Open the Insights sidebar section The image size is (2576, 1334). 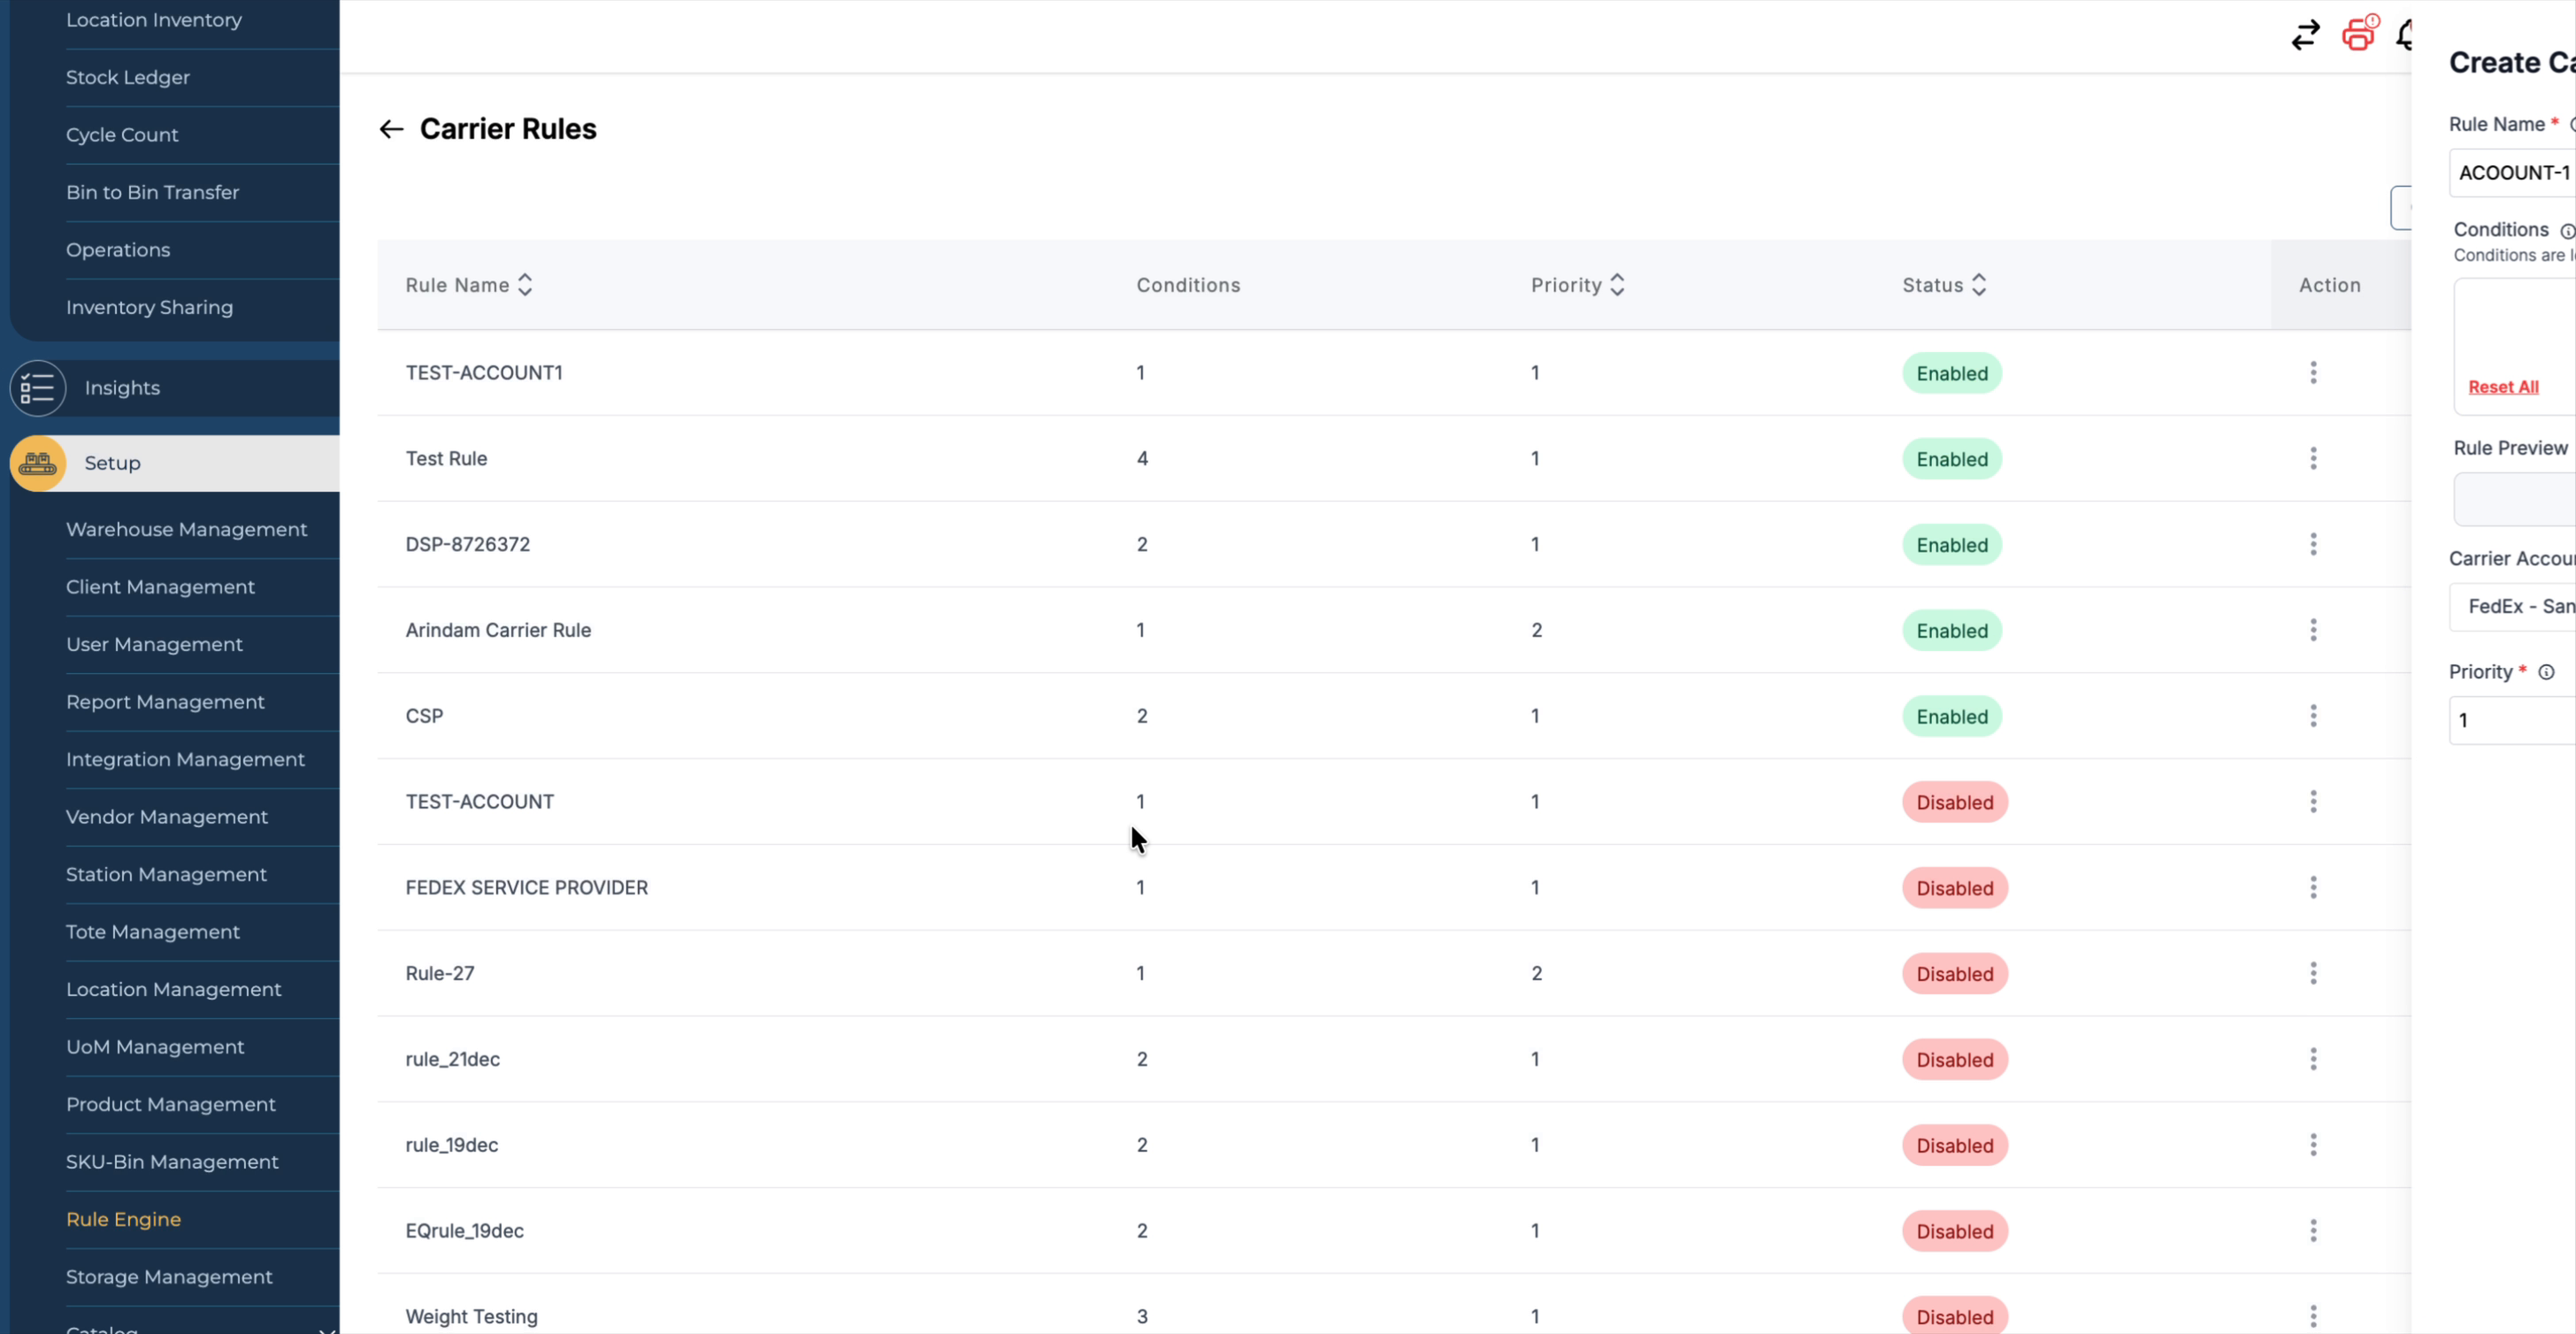(x=122, y=388)
